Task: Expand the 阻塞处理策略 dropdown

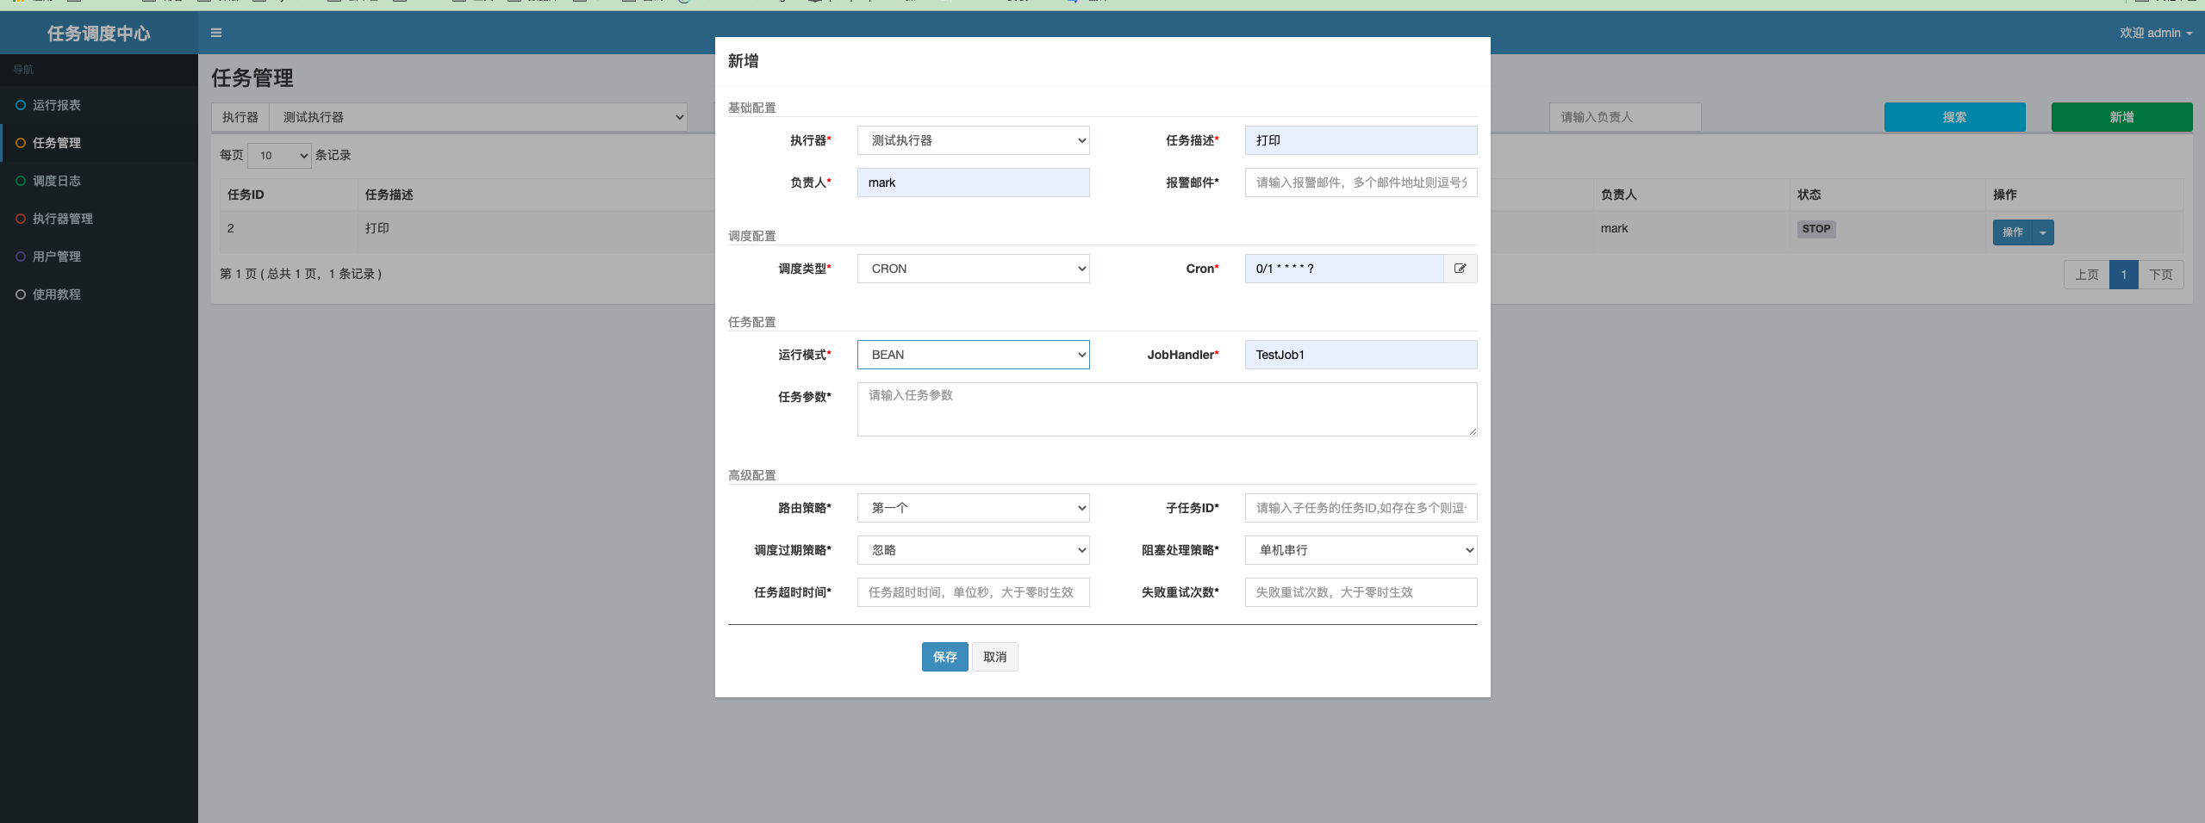Action: [1361, 550]
